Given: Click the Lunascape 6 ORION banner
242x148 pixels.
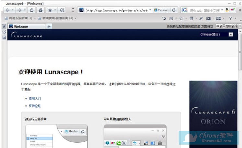Looking at the screenshot, I should coord(213,114).
